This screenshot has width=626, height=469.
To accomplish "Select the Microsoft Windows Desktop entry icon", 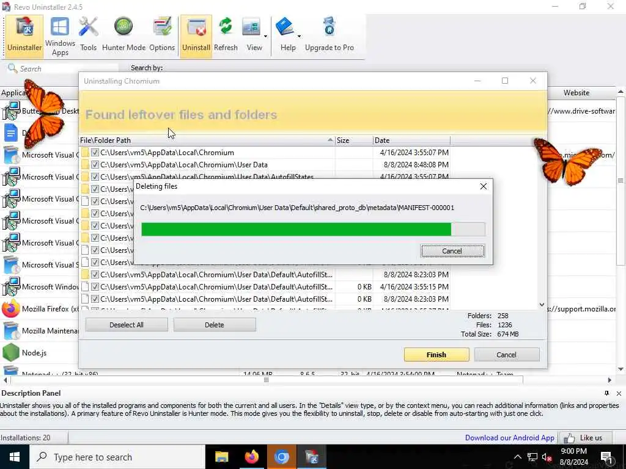I will 11,287.
